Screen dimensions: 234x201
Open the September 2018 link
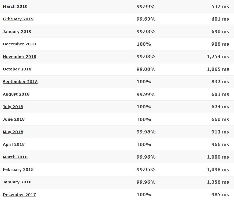click(20, 82)
